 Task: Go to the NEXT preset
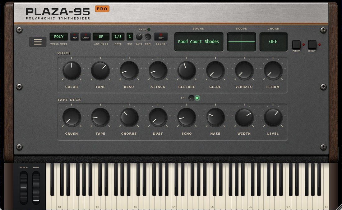(312, 44)
